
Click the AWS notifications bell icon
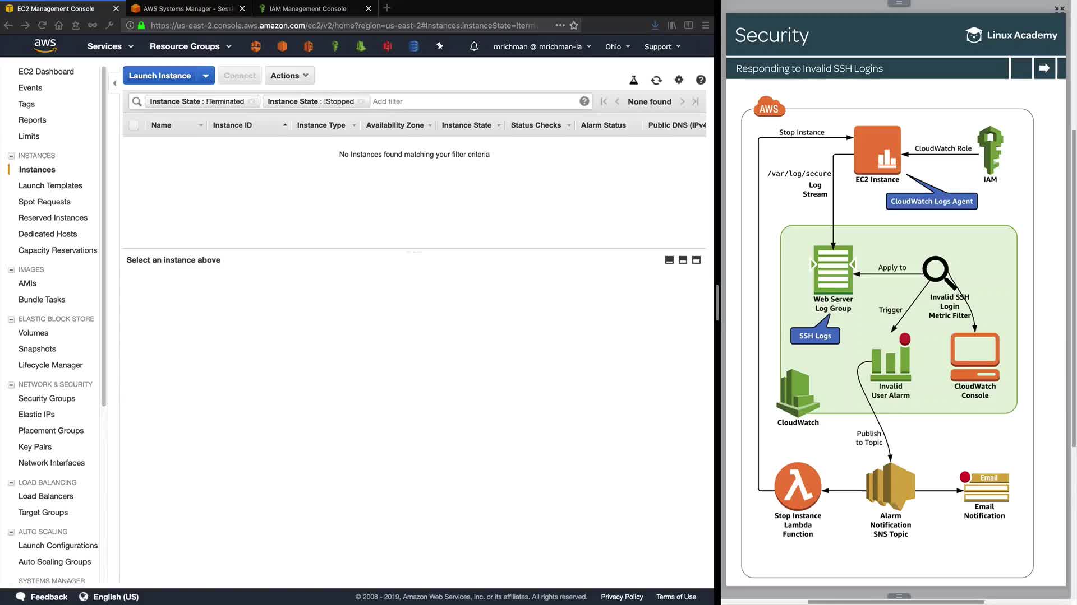coord(474,46)
